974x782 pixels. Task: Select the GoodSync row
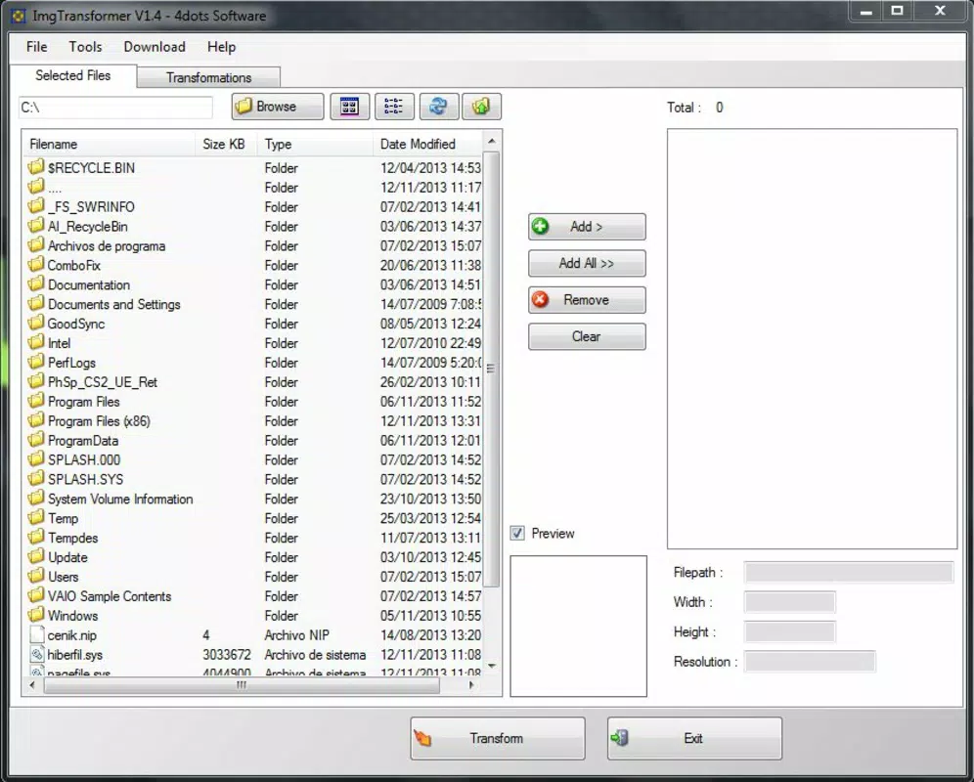point(253,324)
